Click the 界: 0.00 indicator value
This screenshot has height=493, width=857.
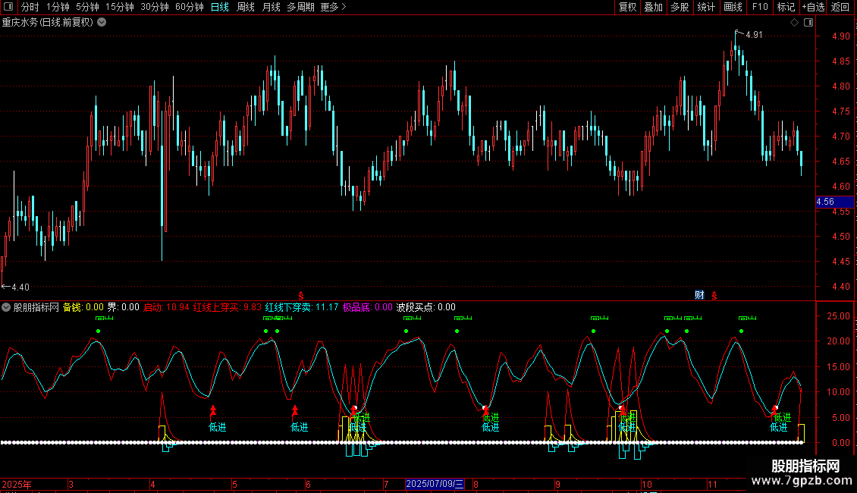click(124, 308)
